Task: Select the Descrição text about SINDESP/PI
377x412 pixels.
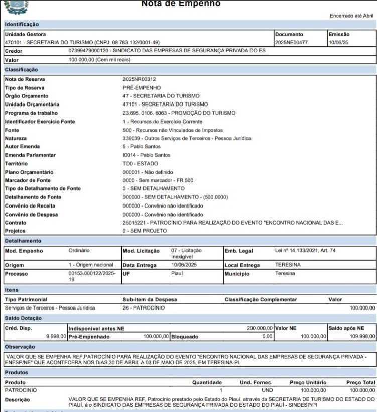Action: click(x=222, y=402)
